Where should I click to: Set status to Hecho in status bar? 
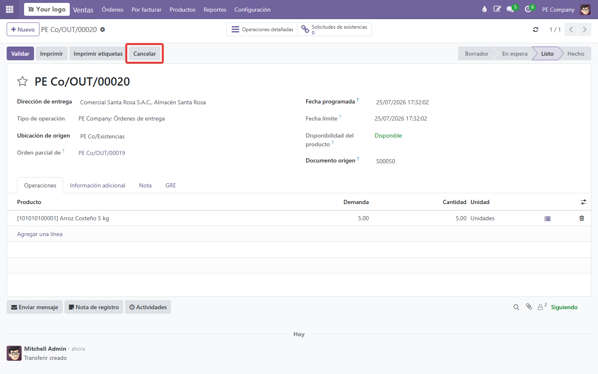point(576,54)
